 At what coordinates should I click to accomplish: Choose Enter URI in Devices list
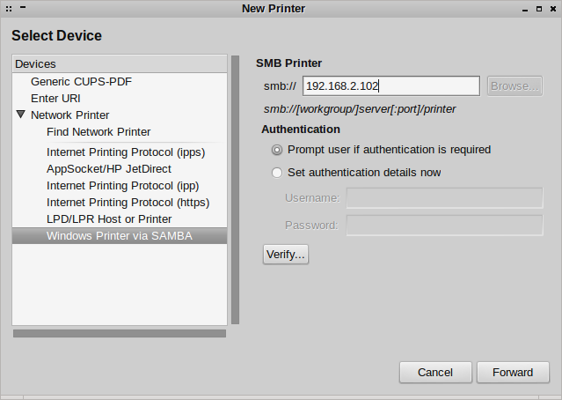click(x=55, y=98)
